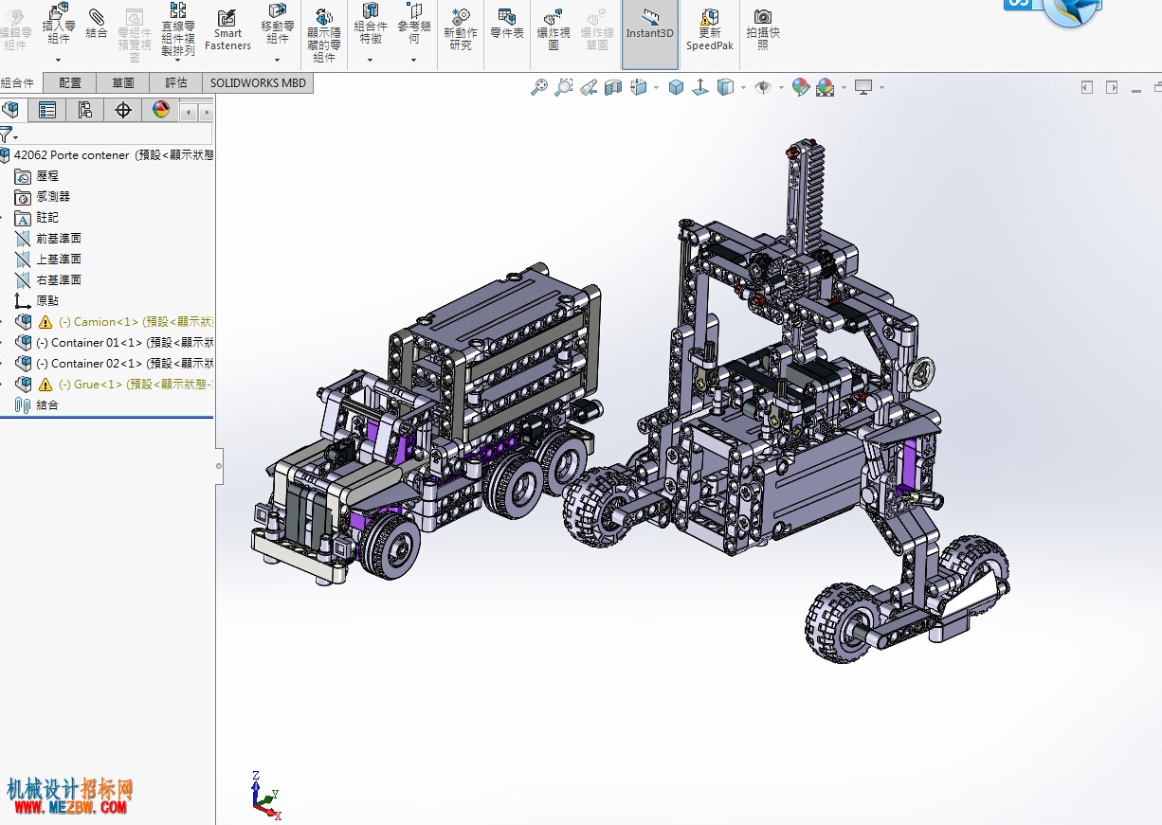The image size is (1162, 825).
Task: Switch to the 草圖 (Sketch) tab
Action: point(122,83)
